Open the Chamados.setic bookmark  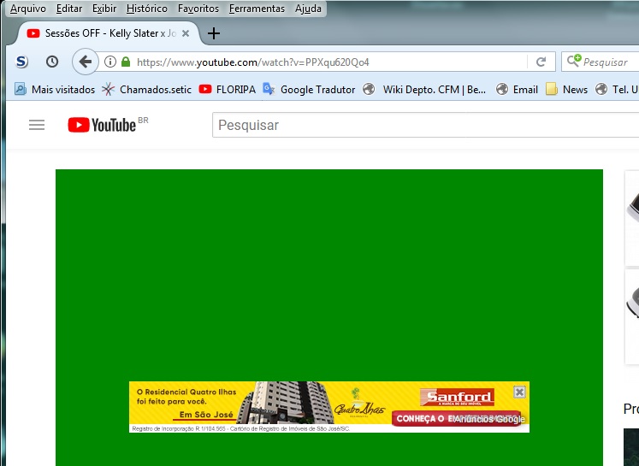point(146,89)
